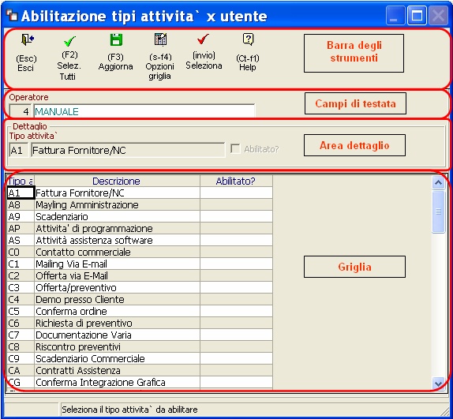Click the Operatore MANUALE text field

pos(144,111)
